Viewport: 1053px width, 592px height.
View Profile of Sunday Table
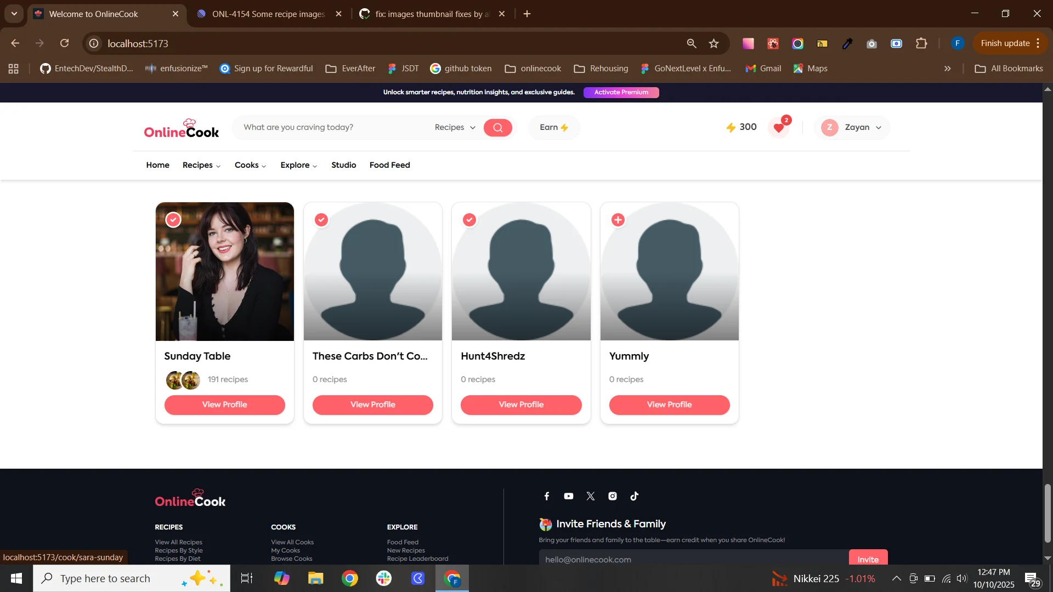(x=224, y=405)
